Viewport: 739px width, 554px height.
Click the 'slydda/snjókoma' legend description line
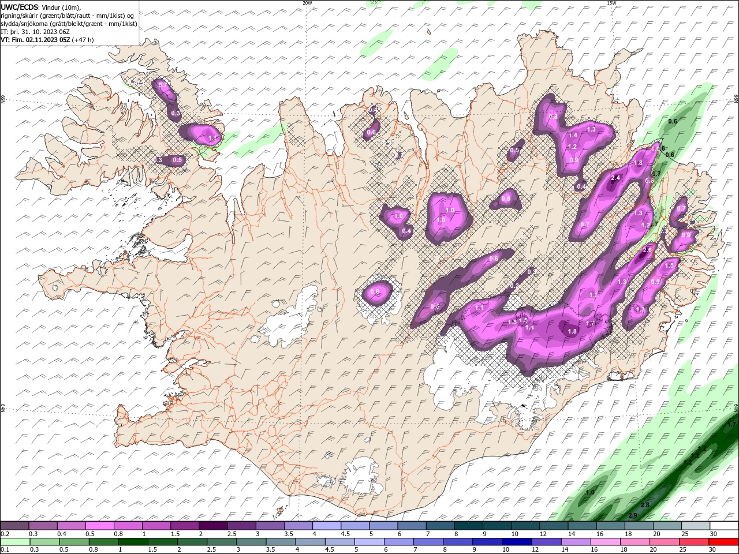(x=69, y=24)
